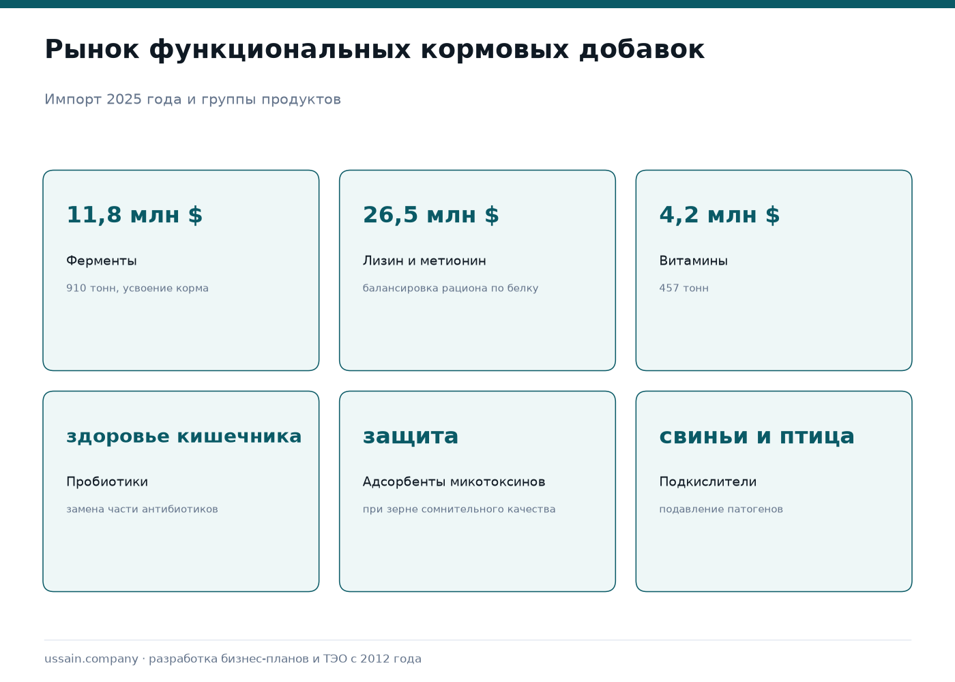955x682 pixels.
Task: Select the 'Ферменты' card label
Action: click(102, 261)
